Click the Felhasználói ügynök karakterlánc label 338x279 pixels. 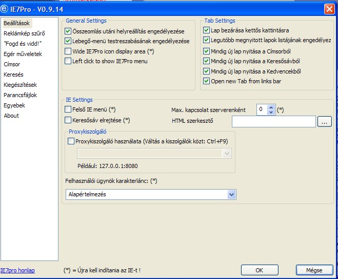111,181
